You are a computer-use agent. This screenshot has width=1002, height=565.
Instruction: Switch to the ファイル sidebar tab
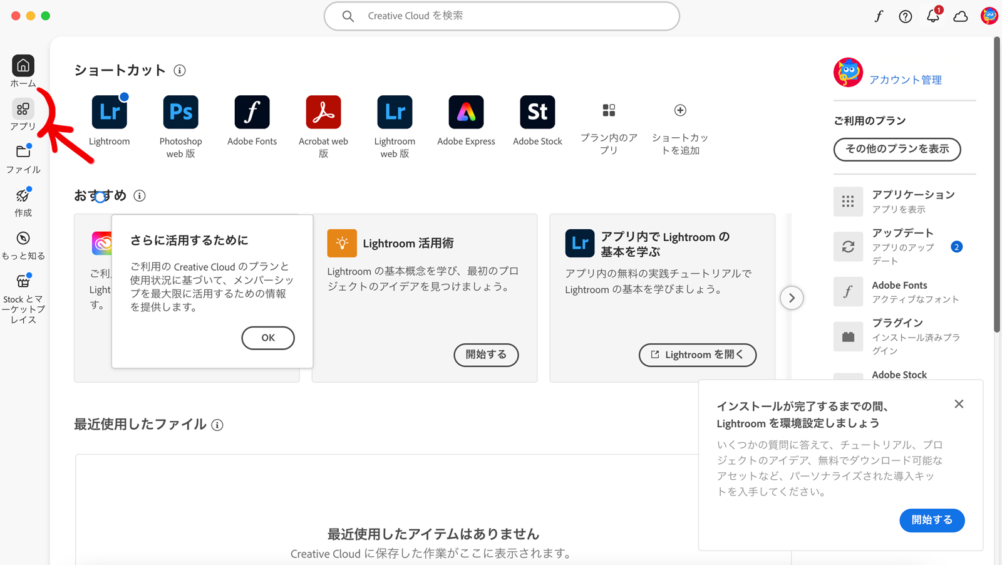point(23,158)
